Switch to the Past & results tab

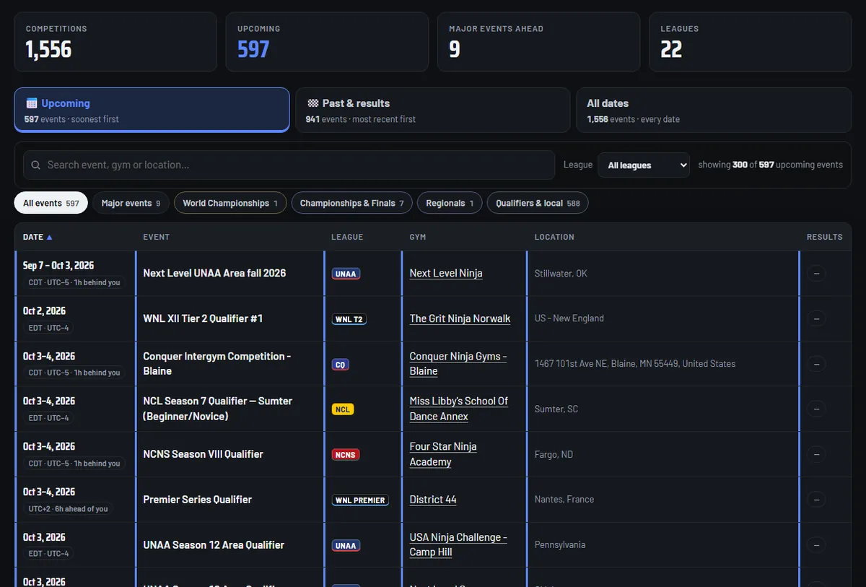[433, 110]
